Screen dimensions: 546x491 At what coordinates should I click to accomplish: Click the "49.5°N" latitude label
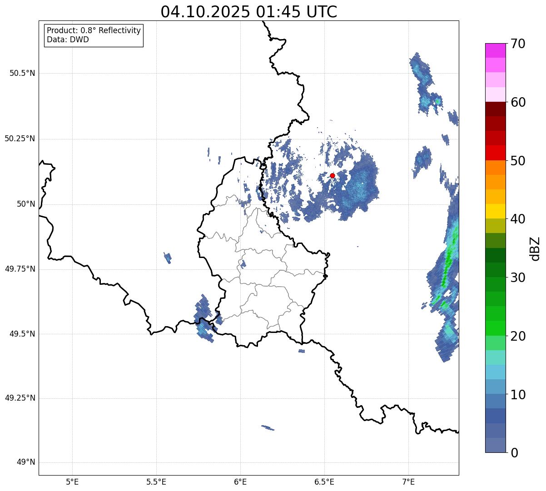22,334
